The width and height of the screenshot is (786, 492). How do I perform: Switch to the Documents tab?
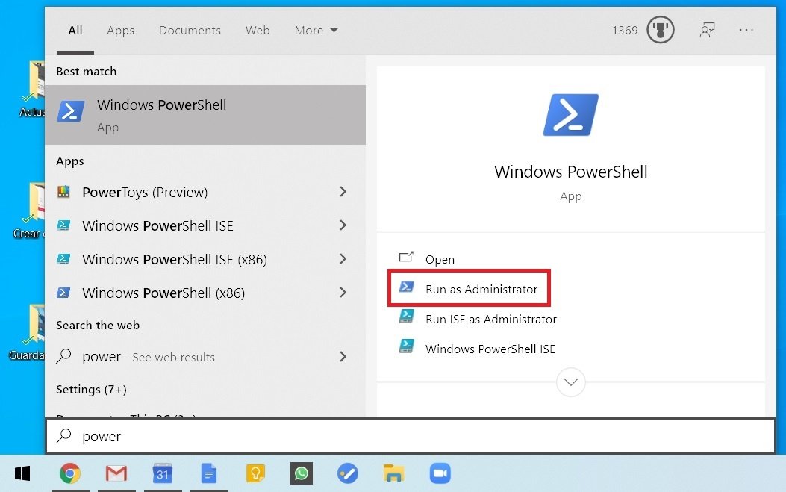pos(190,31)
